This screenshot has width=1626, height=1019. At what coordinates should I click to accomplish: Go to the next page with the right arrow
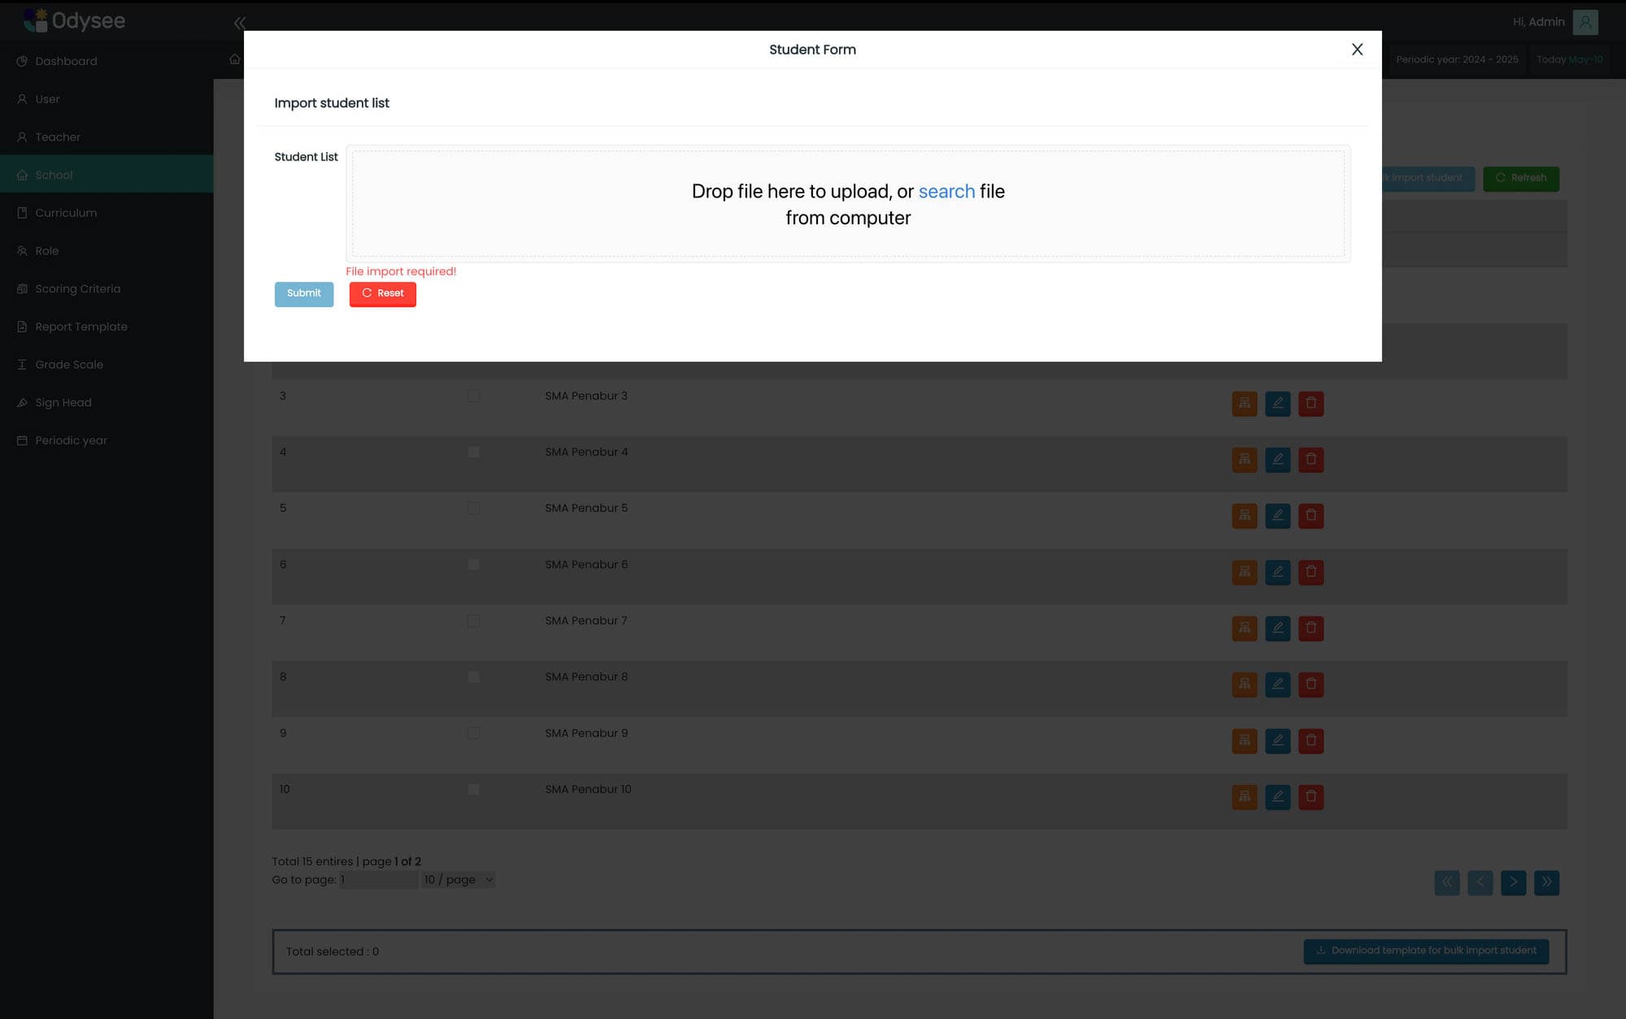coord(1513,882)
